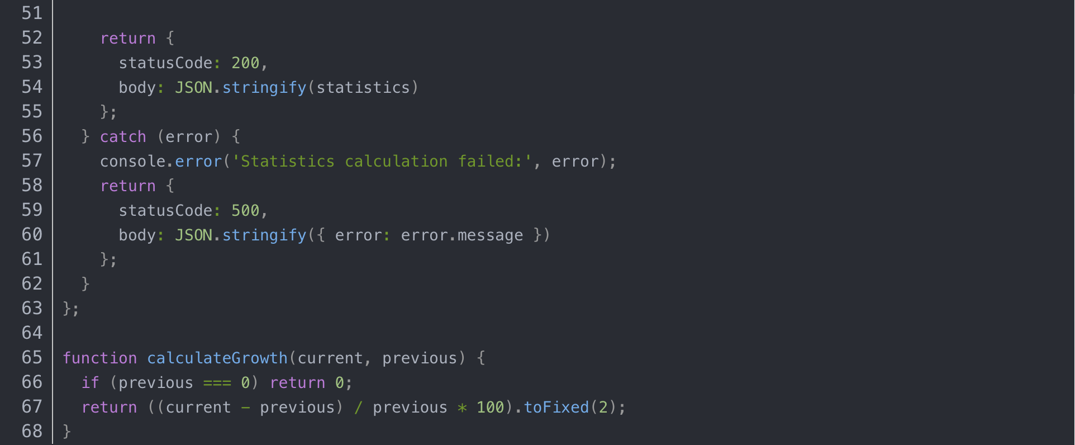Click the function keyword on line 65
This screenshot has height=445, width=1075.
pos(99,358)
